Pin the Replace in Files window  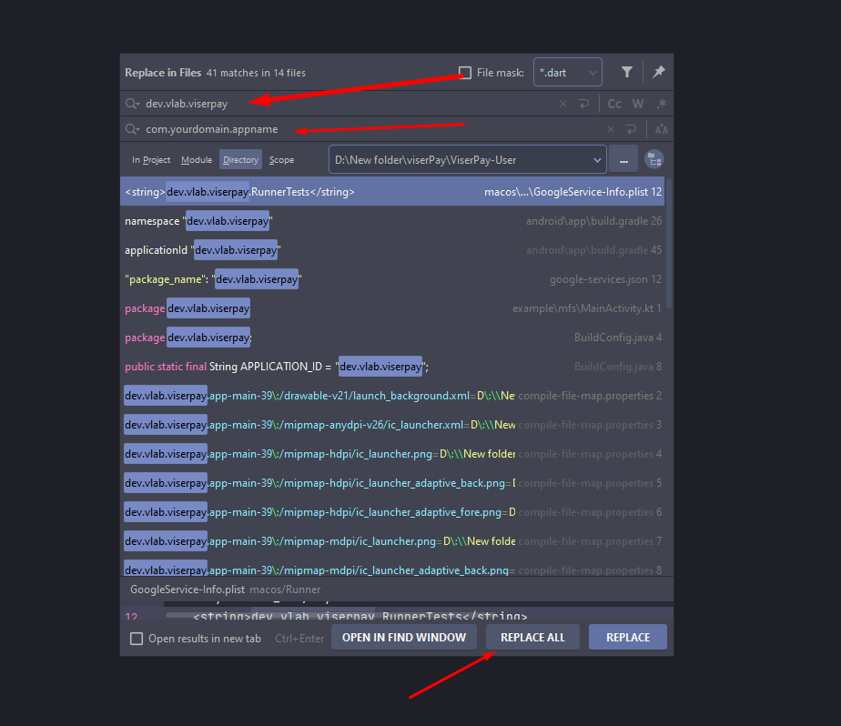click(x=658, y=72)
